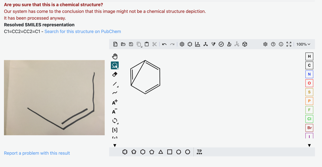Click the Undo icon
This screenshot has width=322, height=167.
click(164, 44)
